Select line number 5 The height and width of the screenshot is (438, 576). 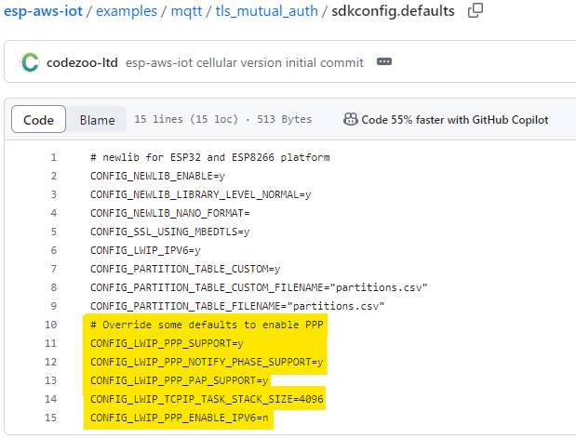tap(54, 232)
